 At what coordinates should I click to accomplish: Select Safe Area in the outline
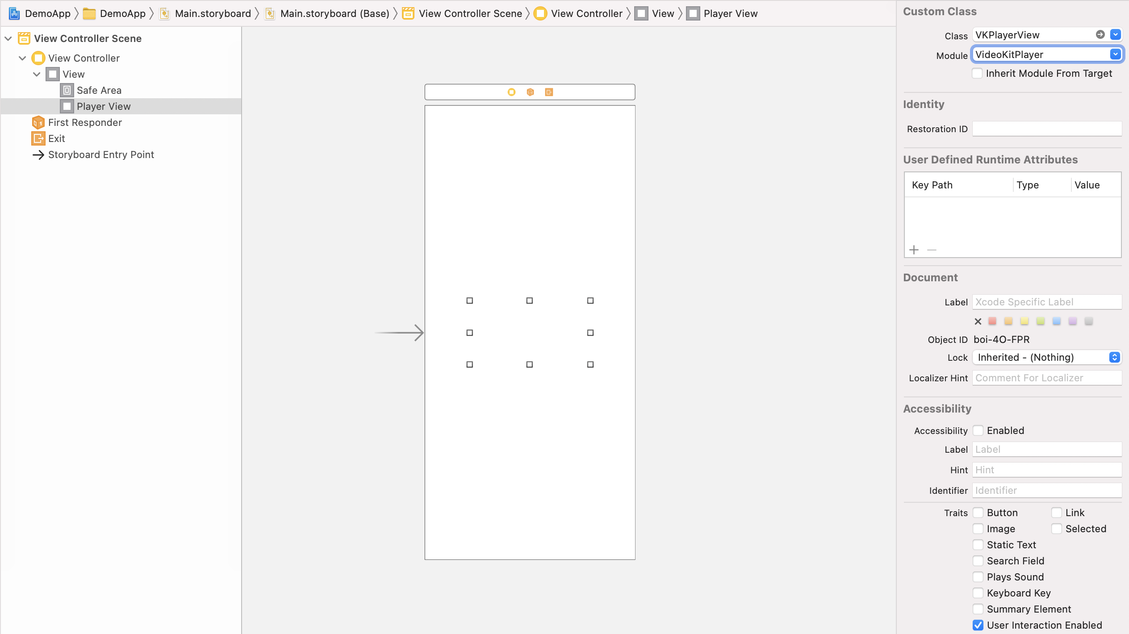(99, 90)
